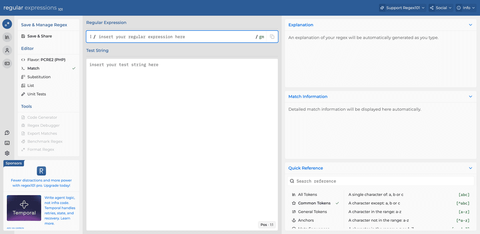Open Code Generator tool
The width and height of the screenshot is (480, 234).
click(48, 117)
